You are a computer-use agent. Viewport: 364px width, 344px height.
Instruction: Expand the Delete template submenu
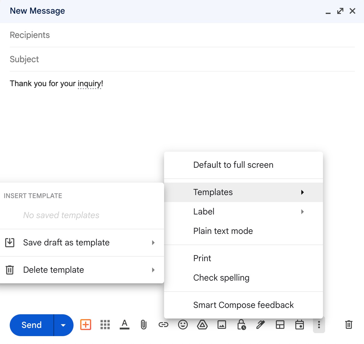coord(53,270)
